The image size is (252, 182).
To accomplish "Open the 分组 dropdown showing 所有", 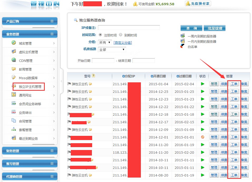I will (x=105, y=42).
